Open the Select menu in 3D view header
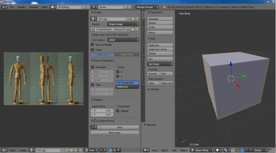 click(164, 150)
